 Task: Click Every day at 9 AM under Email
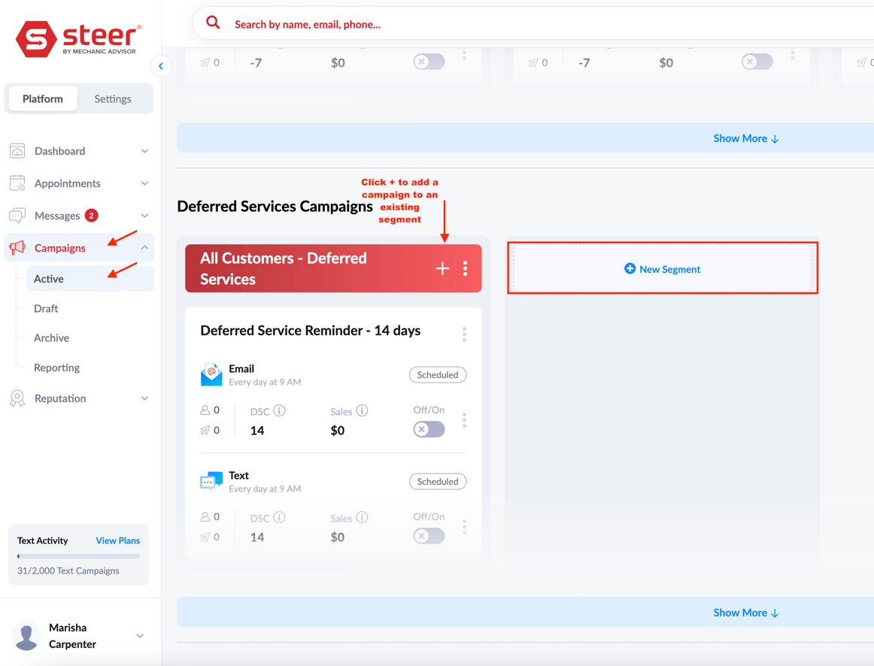click(x=265, y=382)
